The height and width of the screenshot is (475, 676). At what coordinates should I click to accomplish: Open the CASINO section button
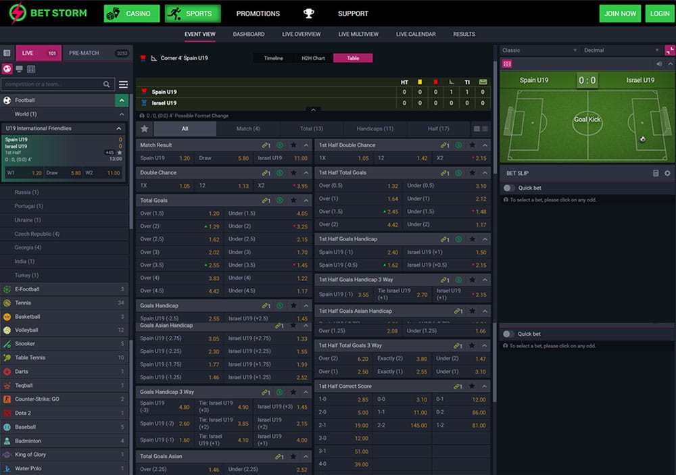click(132, 14)
